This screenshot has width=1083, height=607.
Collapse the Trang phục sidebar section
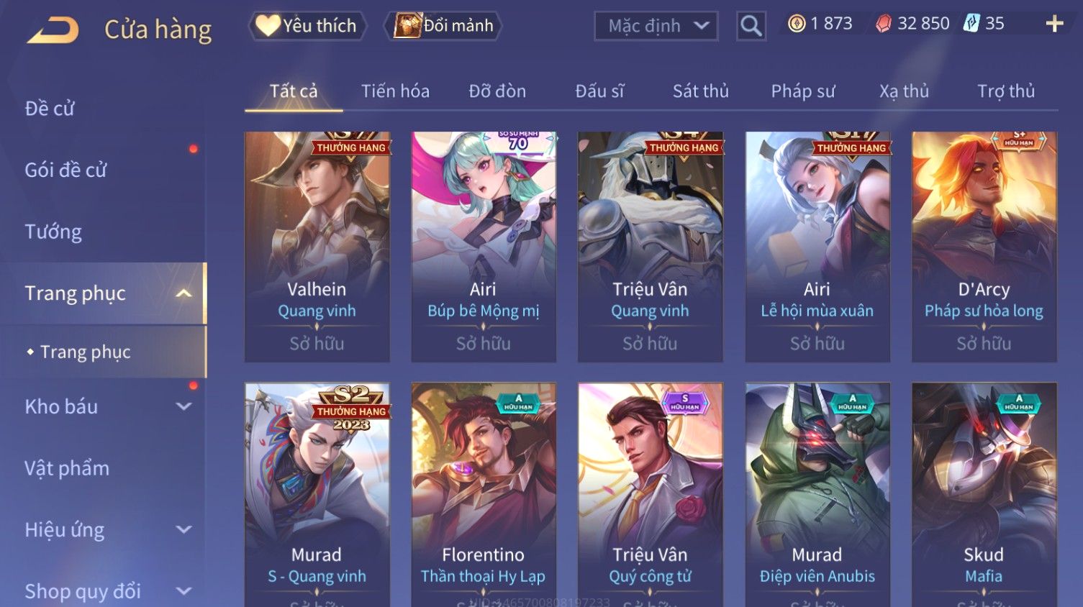coord(183,293)
